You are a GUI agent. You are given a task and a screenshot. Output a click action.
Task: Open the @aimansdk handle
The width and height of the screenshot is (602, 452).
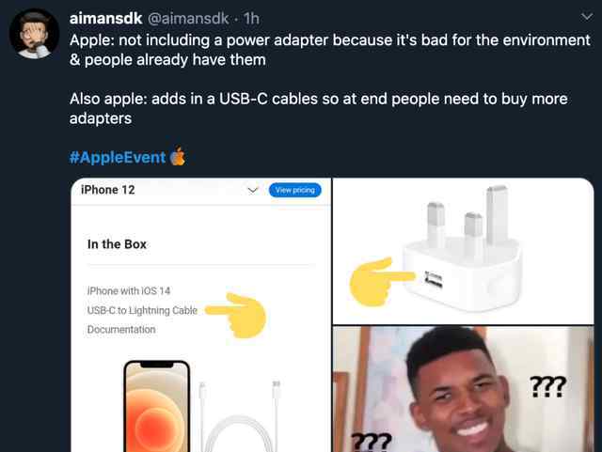[188, 19]
